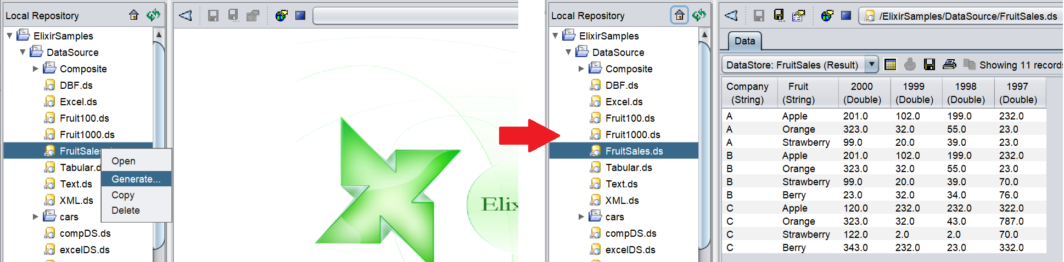Click the copy icon beside "Showing 11 records"

point(969,65)
